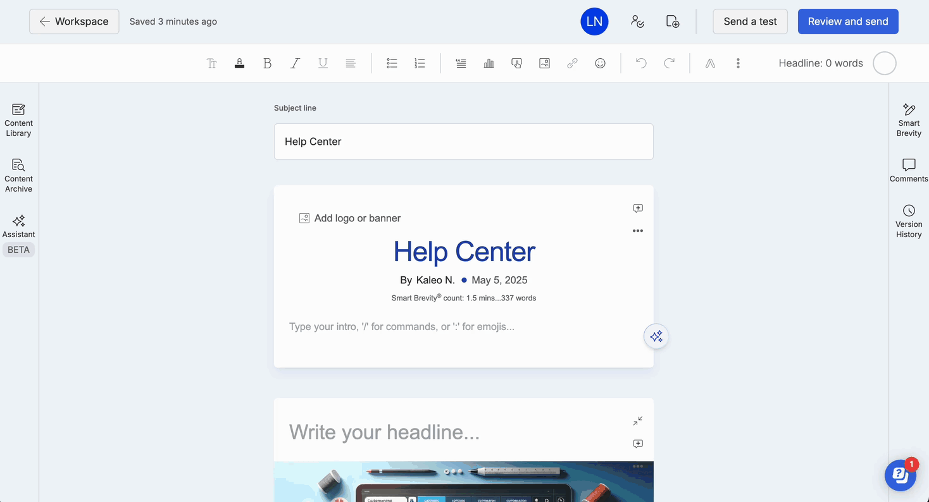Click the author name Kaleo N.

(x=435, y=280)
